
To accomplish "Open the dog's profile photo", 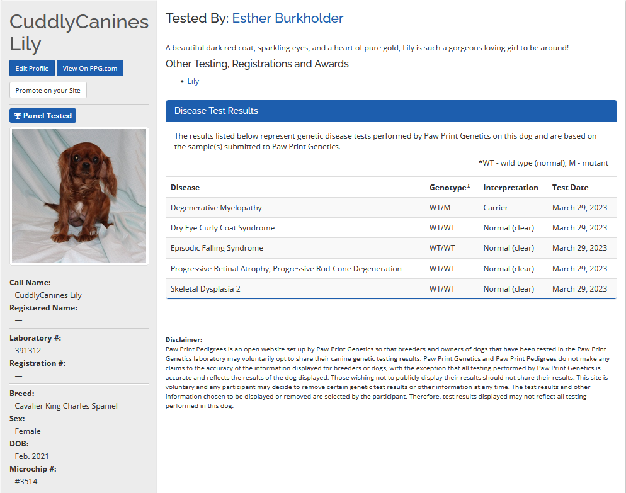I will click(79, 196).
